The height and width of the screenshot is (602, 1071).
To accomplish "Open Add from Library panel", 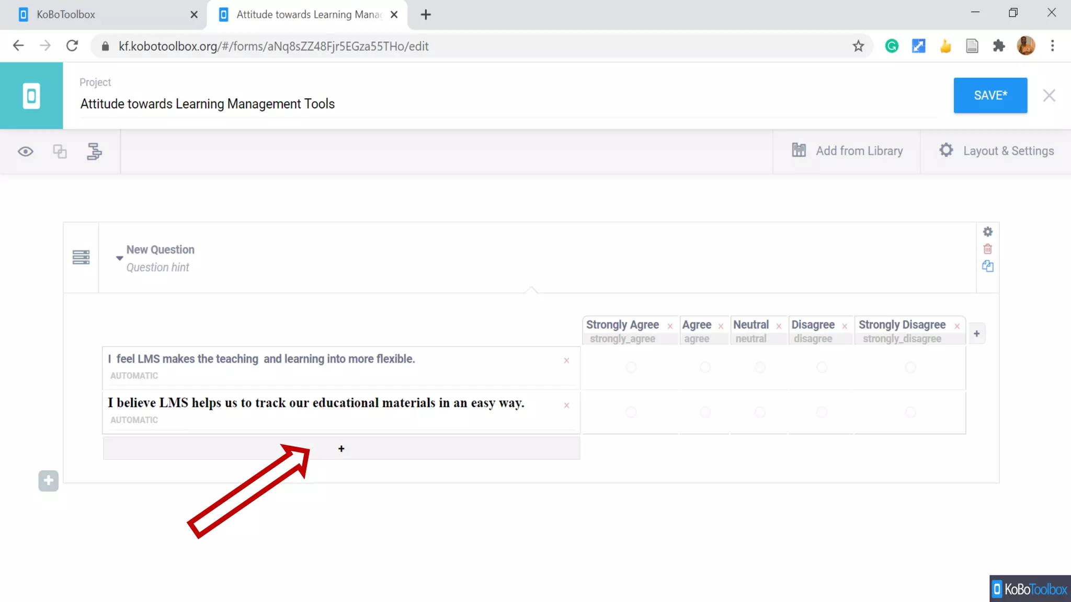I will point(847,151).
